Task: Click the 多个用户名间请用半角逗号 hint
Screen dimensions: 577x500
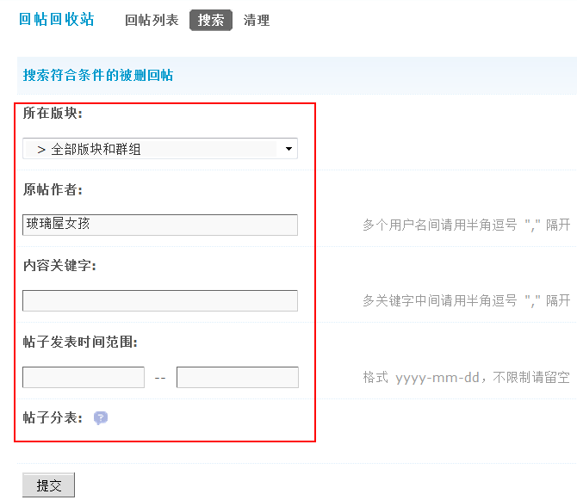Action: click(466, 225)
